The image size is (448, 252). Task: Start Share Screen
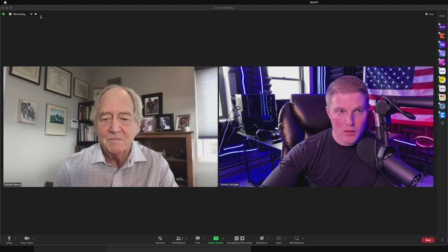(216, 238)
